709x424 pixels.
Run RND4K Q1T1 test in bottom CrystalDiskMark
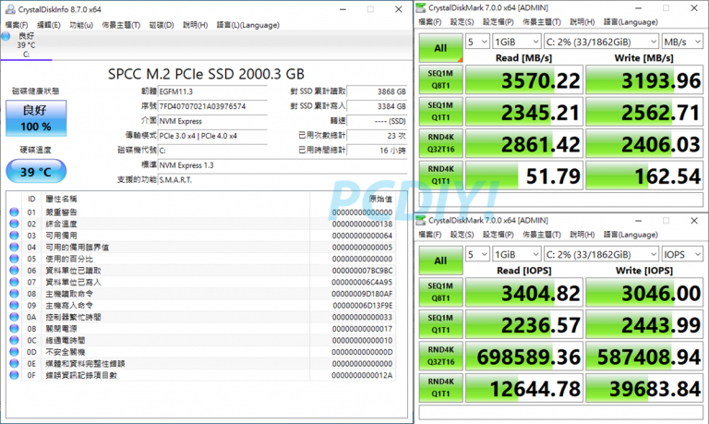(x=441, y=388)
